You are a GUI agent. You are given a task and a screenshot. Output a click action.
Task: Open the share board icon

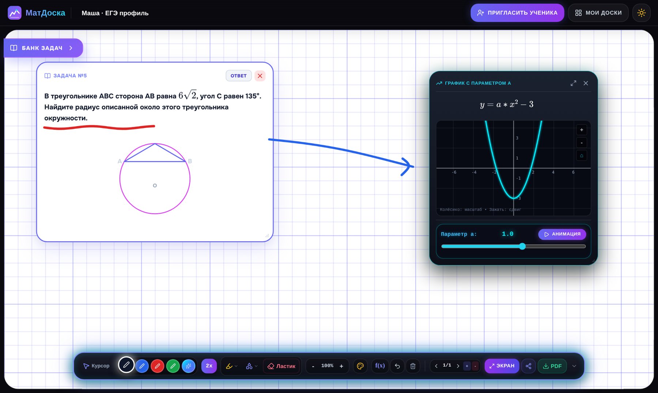(x=529, y=366)
